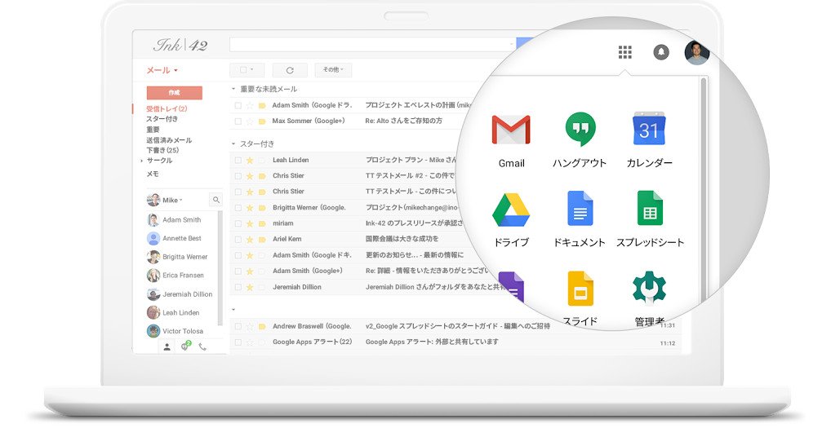Open the select-all checkbox dropdown
This screenshot has height=437, width=831.
coord(247,69)
